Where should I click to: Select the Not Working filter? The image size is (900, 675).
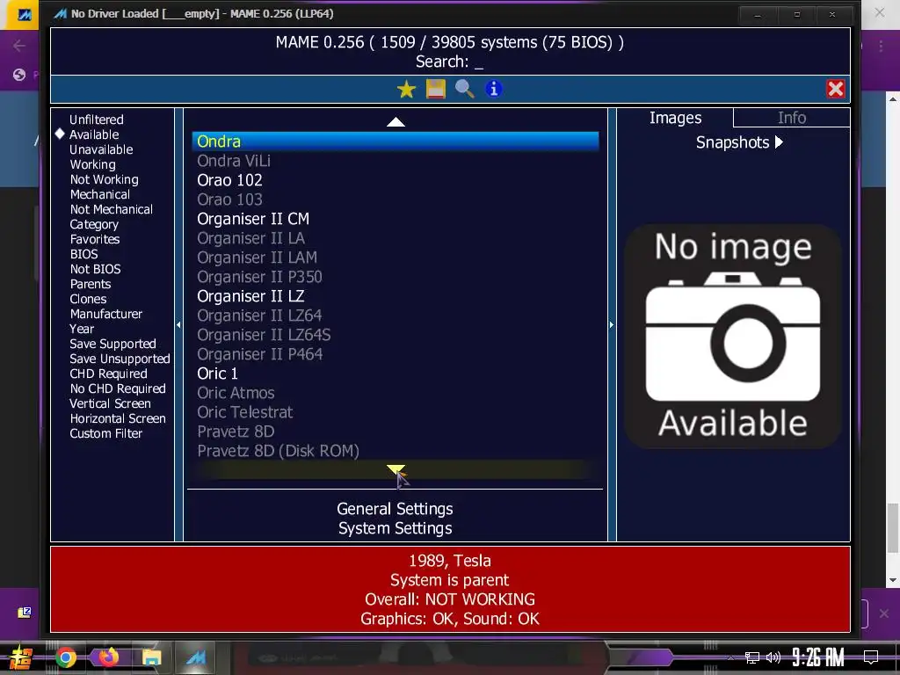click(104, 179)
